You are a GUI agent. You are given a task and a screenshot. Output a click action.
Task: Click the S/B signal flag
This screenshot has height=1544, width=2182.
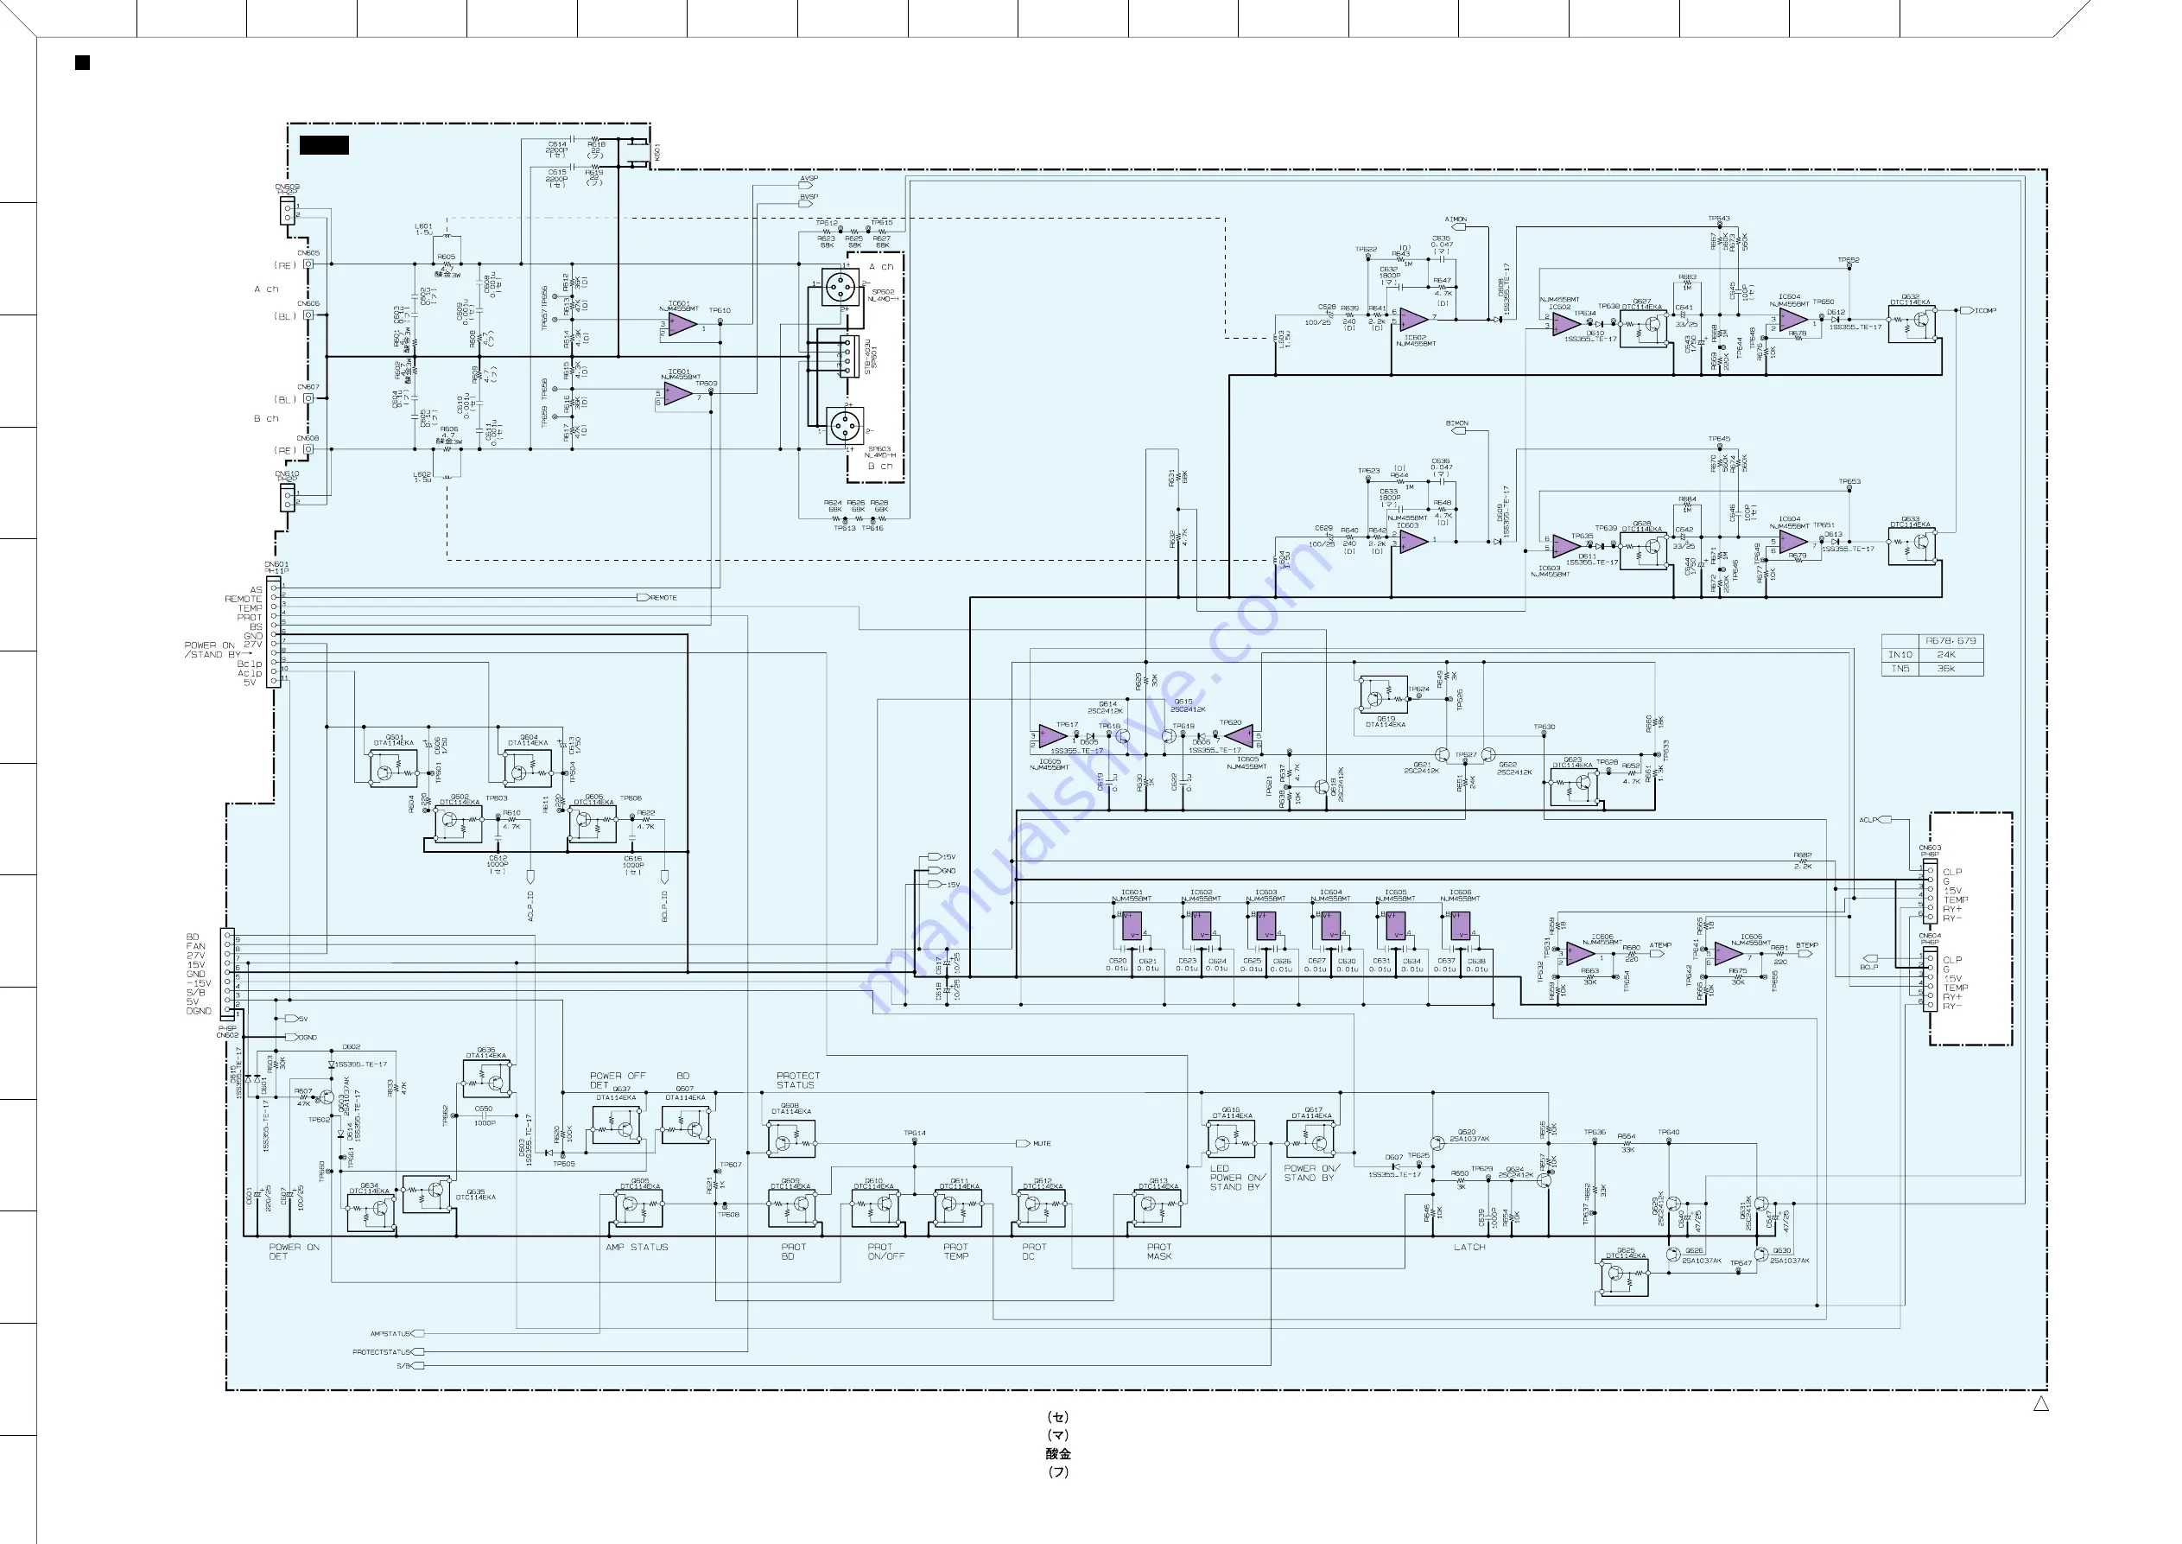click(418, 1366)
